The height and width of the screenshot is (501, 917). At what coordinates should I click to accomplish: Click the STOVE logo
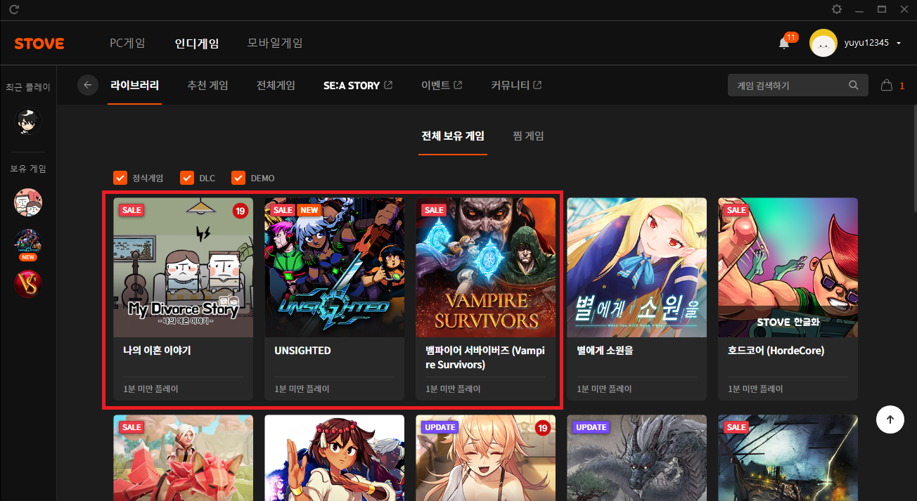pos(39,44)
